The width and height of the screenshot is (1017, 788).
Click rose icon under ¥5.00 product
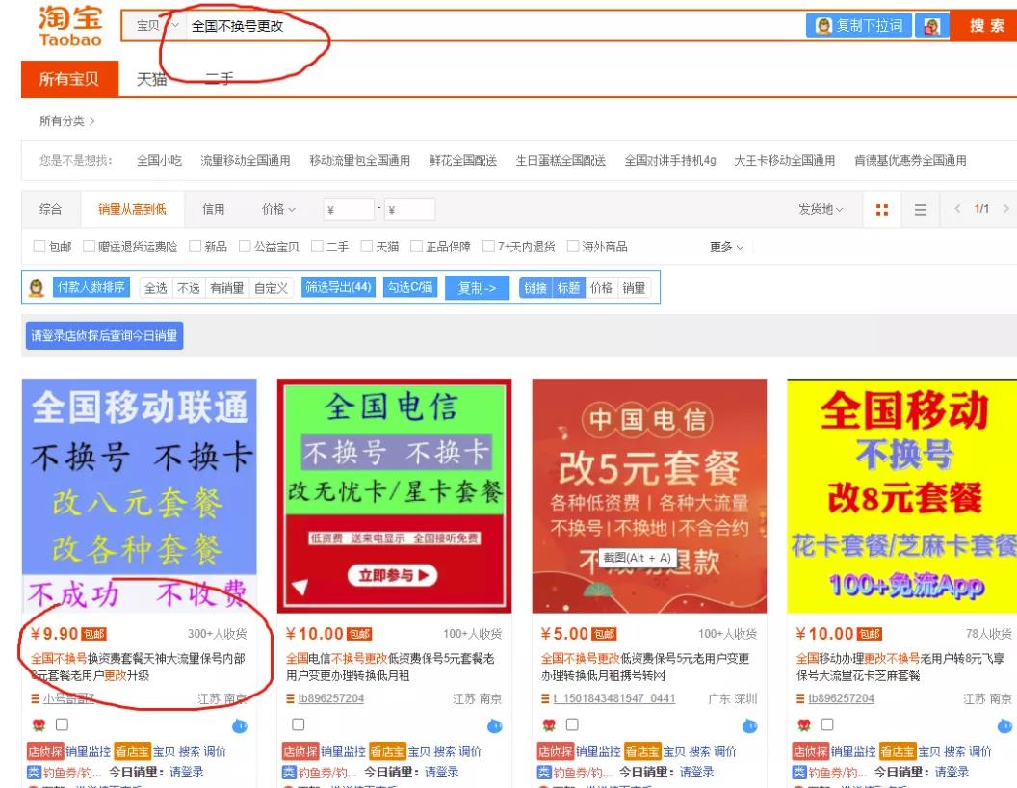(549, 725)
